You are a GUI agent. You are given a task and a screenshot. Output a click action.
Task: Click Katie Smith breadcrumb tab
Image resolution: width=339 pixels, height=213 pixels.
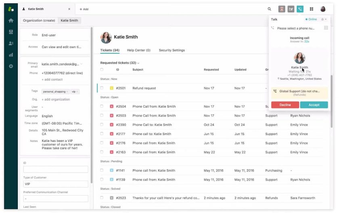[69, 20]
